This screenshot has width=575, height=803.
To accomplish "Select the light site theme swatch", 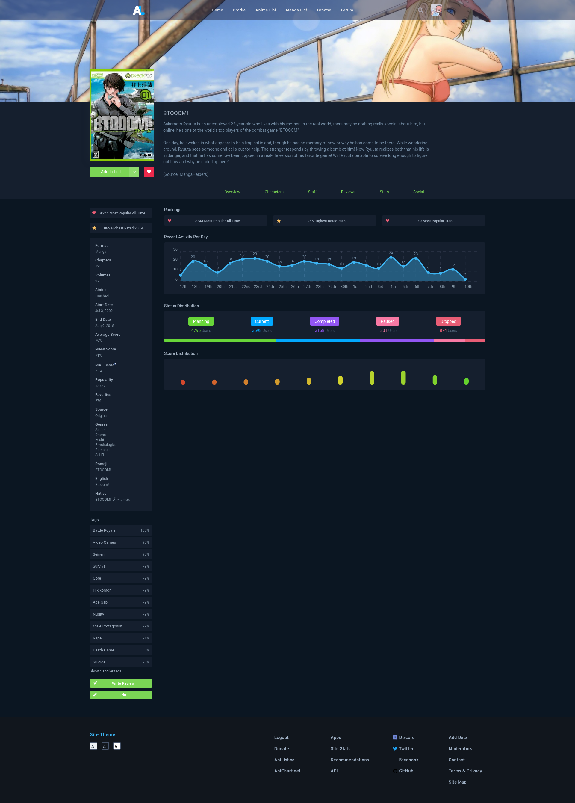I will [93, 746].
